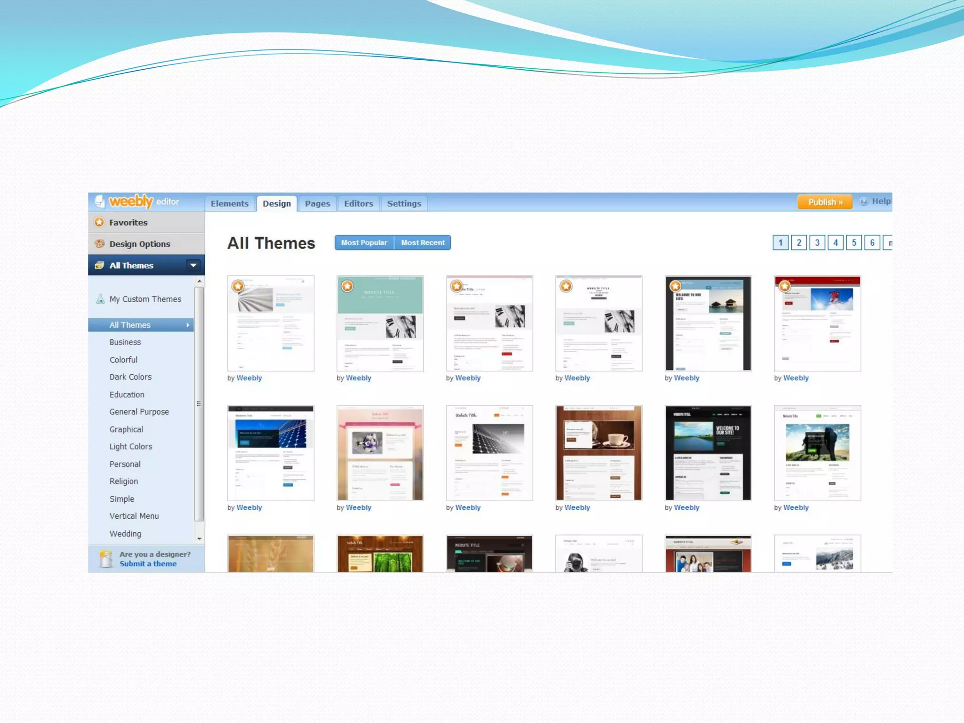This screenshot has width=964, height=723.
Task: Click the Design Options palette icon
Action: [x=99, y=243]
